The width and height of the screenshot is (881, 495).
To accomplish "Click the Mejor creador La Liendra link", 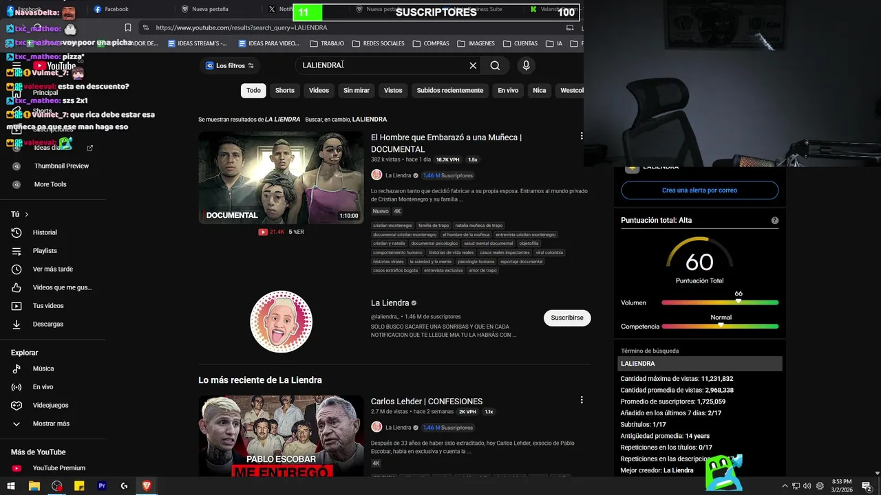I will click(678, 470).
